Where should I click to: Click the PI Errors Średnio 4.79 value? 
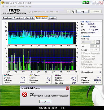tap(23, 78)
